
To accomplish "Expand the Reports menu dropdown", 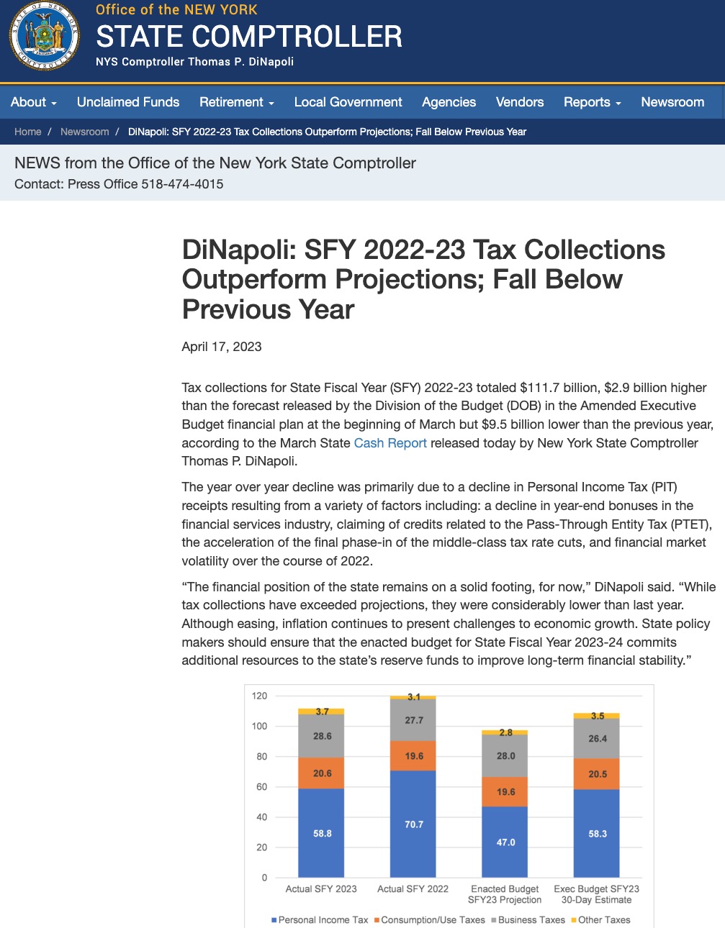I will (x=592, y=102).
